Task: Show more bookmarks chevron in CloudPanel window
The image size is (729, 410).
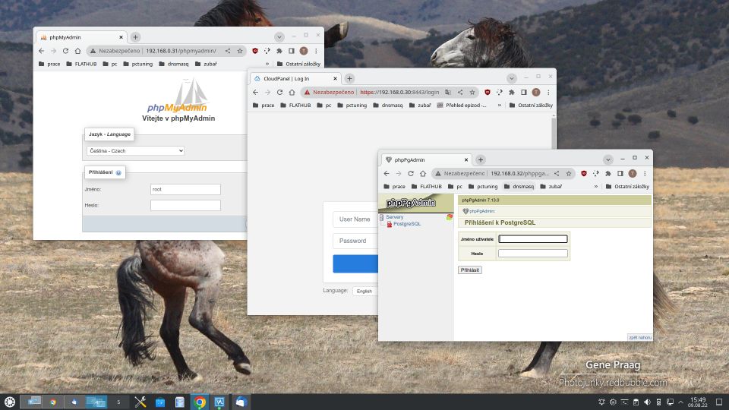Action: tap(500, 105)
